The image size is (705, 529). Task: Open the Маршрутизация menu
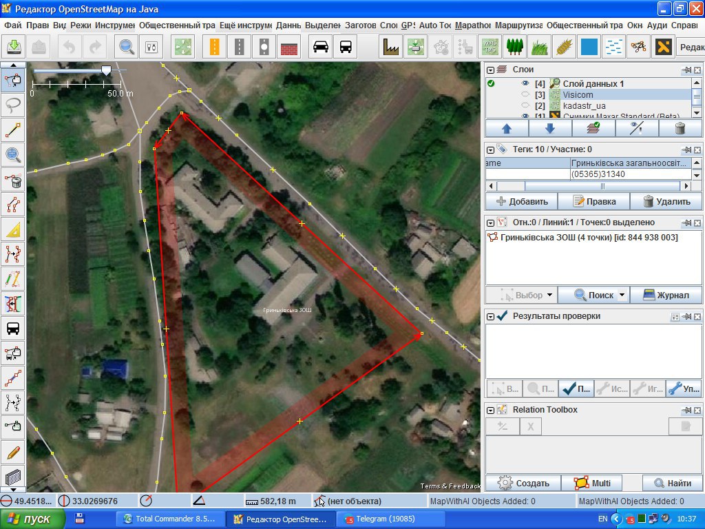click(x=519, y=25)
